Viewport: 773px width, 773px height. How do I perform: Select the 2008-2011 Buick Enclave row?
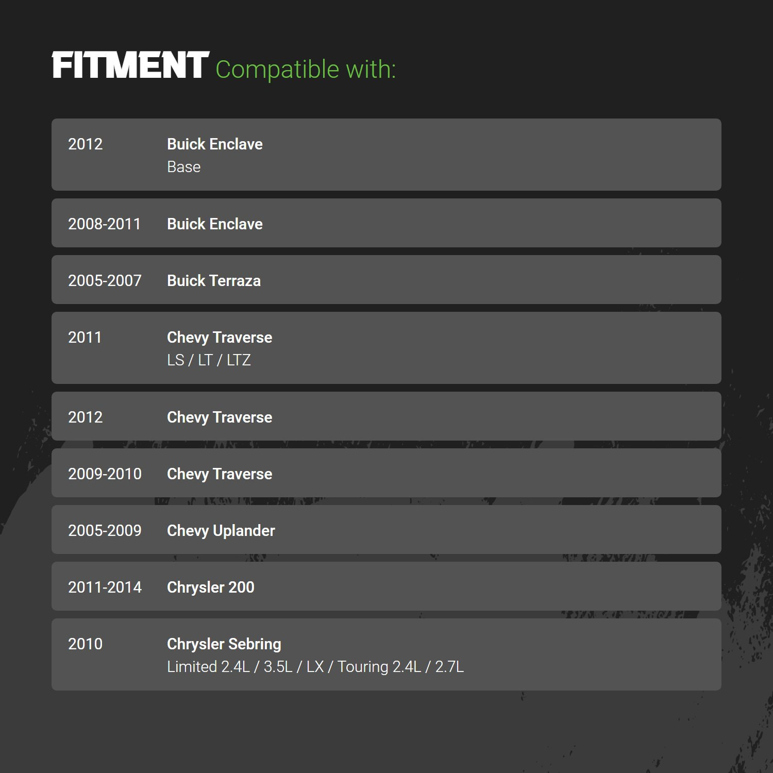tap(386, 223)
